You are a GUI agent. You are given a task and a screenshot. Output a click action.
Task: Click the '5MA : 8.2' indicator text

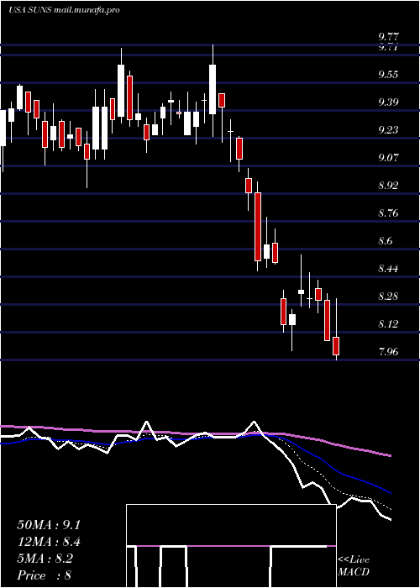pos(45,559)
